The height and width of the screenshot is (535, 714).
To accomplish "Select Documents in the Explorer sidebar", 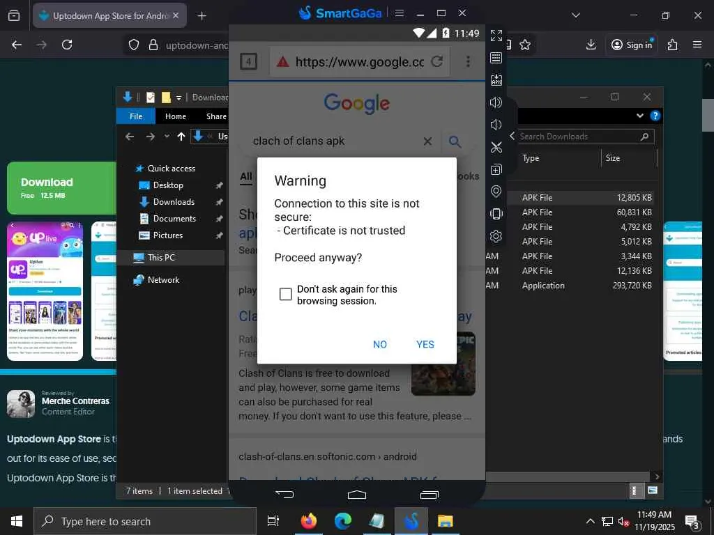I will tap(174, 218).
